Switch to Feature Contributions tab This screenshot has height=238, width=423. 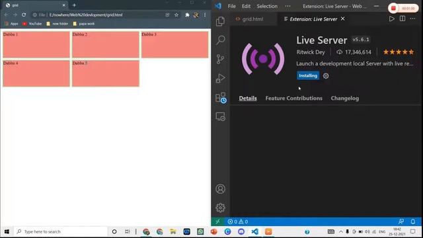(x=293, y=99)
